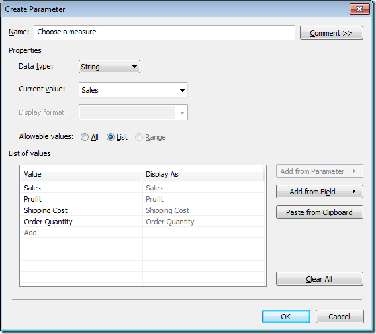Image resolution: width=376 pixels, height=334 pixels.
Task: Expand the Comment section
Action: click(332, 33)
